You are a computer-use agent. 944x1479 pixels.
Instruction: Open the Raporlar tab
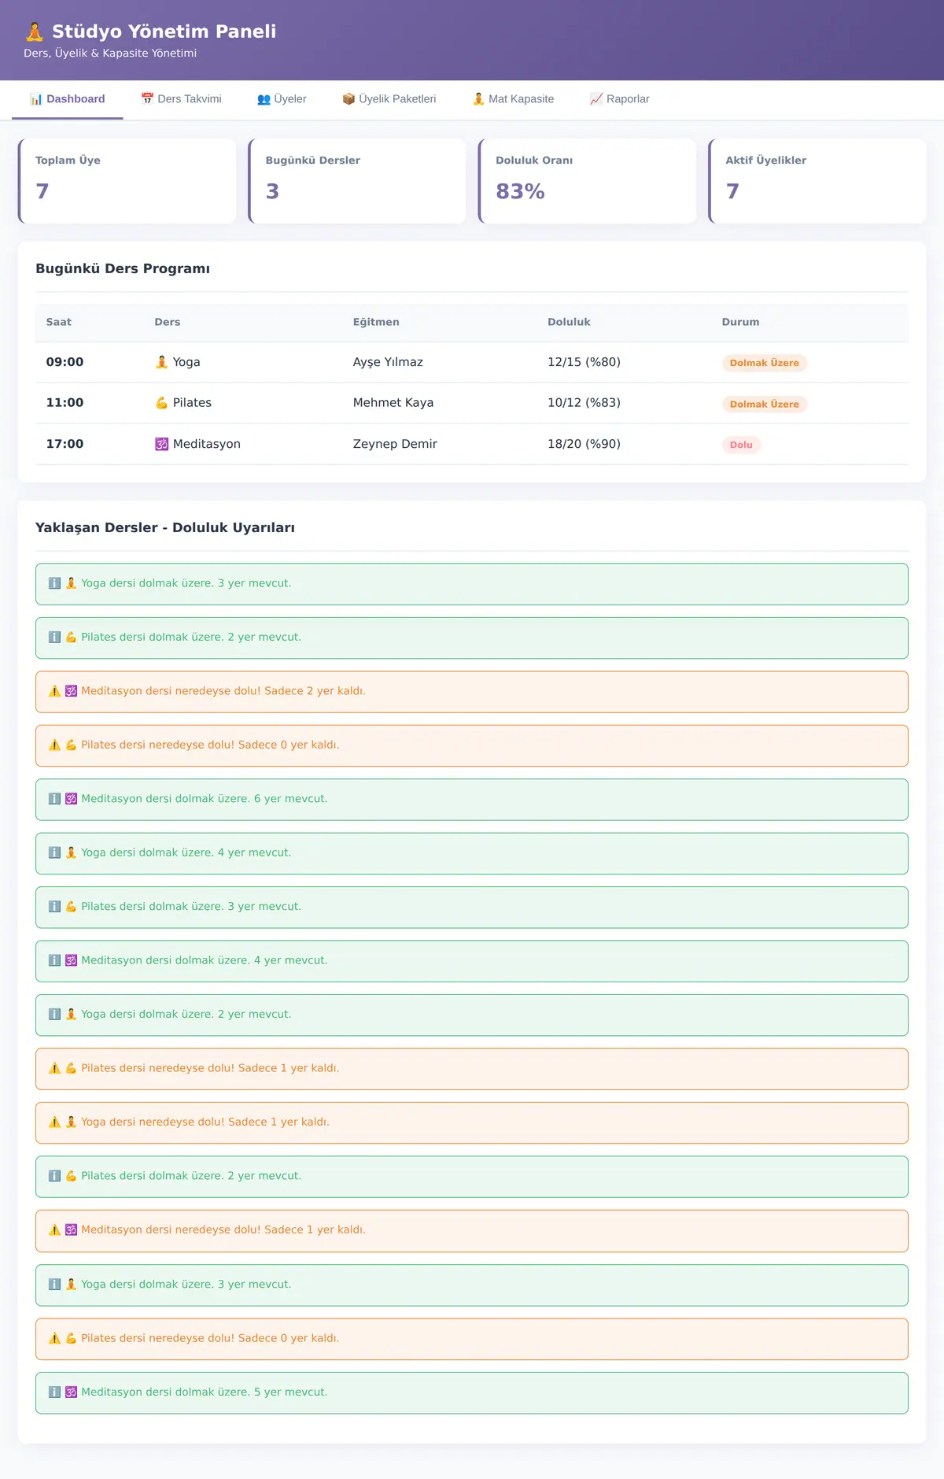[x=620, y=99]
